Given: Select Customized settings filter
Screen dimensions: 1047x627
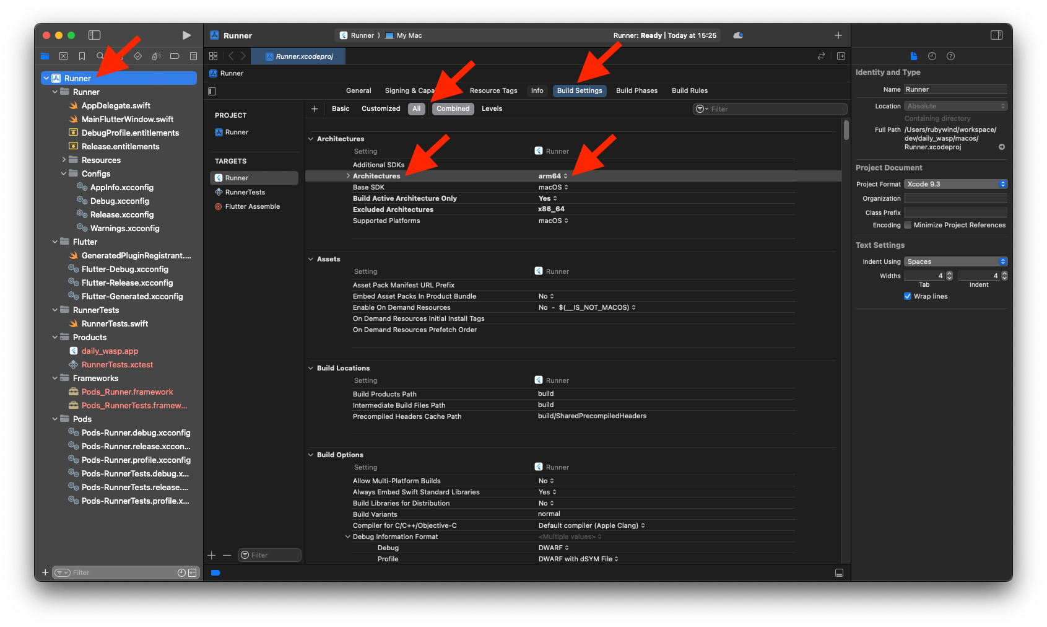Looking at the screenshot, I should 381,108.
